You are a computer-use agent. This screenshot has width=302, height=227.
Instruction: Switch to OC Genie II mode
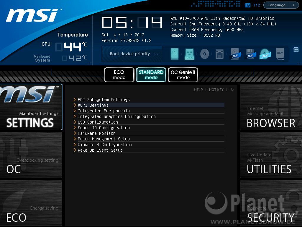[183, 75]
